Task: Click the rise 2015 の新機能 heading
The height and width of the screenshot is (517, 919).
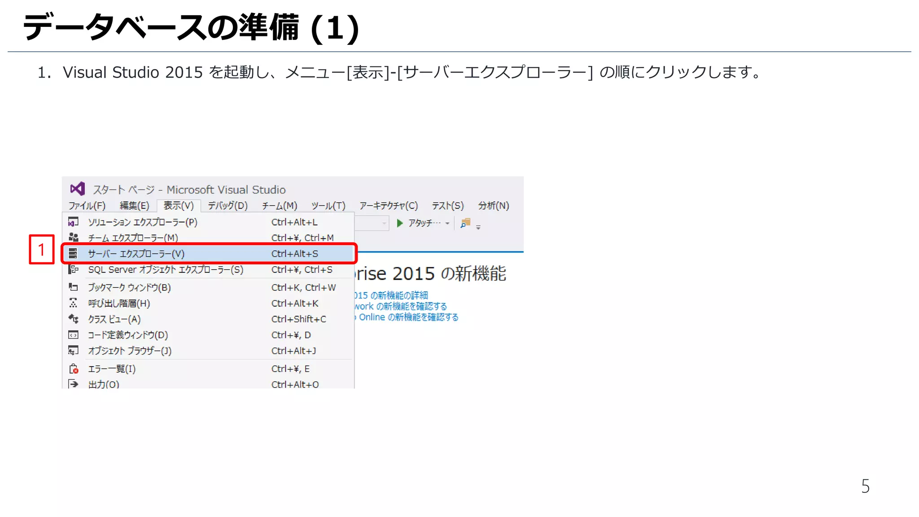Action: (x=430, y=273)
